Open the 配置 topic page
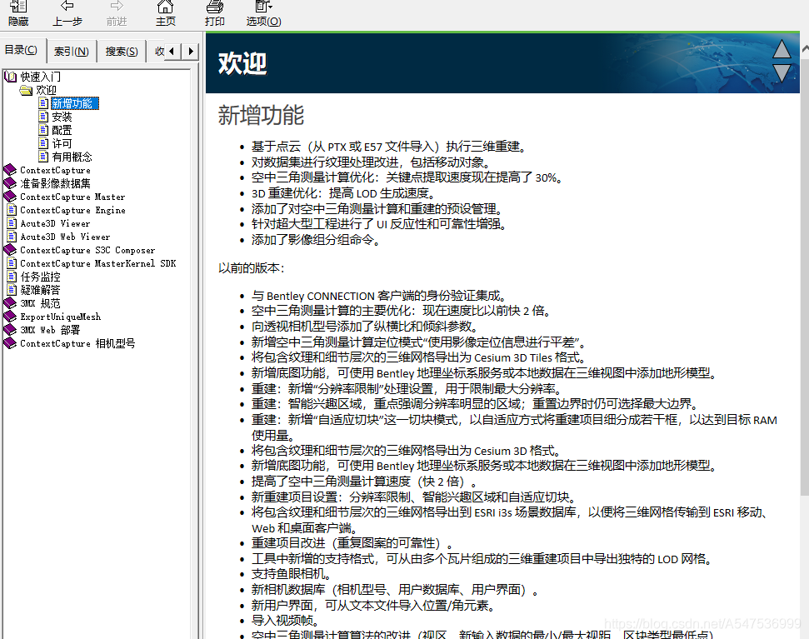This screenshot has height=639, width=809. point(62,131)
